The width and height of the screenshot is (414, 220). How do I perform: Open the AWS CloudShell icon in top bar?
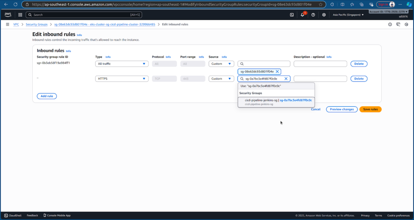(x=292, y=15)
